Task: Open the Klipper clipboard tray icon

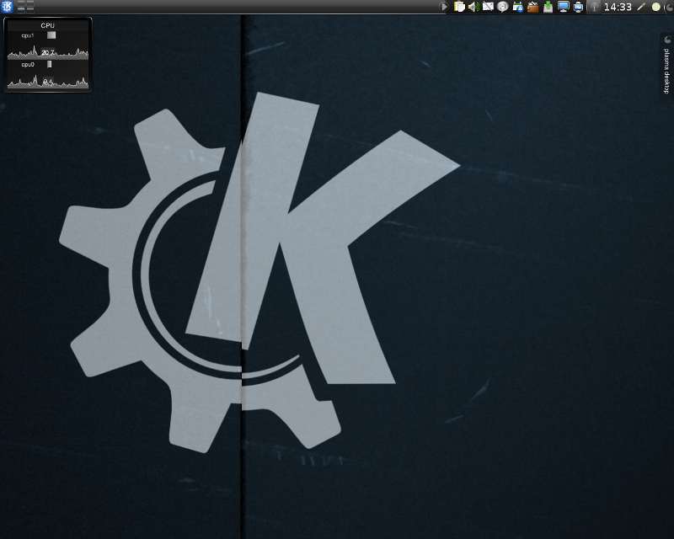Action: 459,7
